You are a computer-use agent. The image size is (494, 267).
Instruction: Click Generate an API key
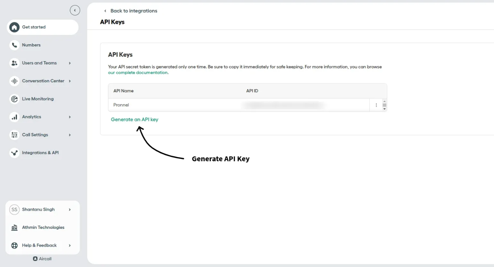point(134,119)
